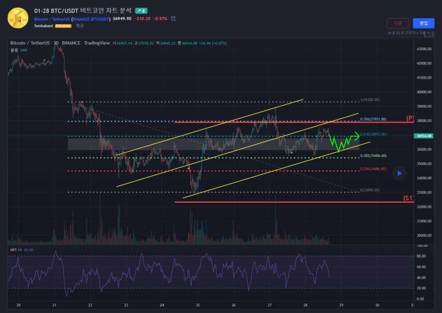Image resolution: width=442 pixels, height=313 pixels.
Task: Click the red (P) resistance label
Action: (410, 119)
